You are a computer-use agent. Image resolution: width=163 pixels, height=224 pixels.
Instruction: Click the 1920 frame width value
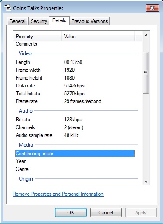point(69,70)
